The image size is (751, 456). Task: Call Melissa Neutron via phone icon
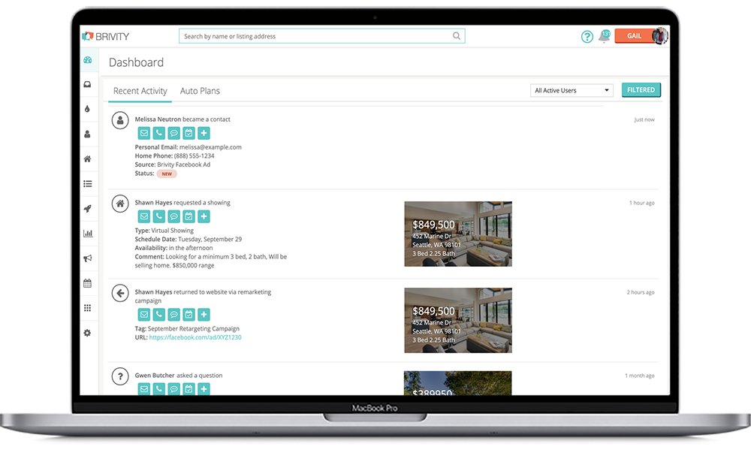(159, 133)
